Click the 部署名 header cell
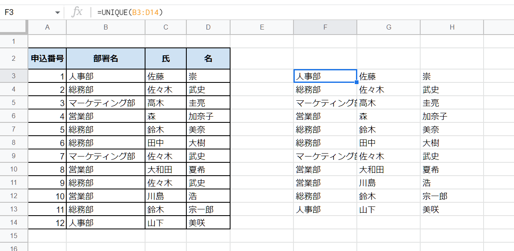Viewport: 514px width, 251px height. [x=105, y=58]
